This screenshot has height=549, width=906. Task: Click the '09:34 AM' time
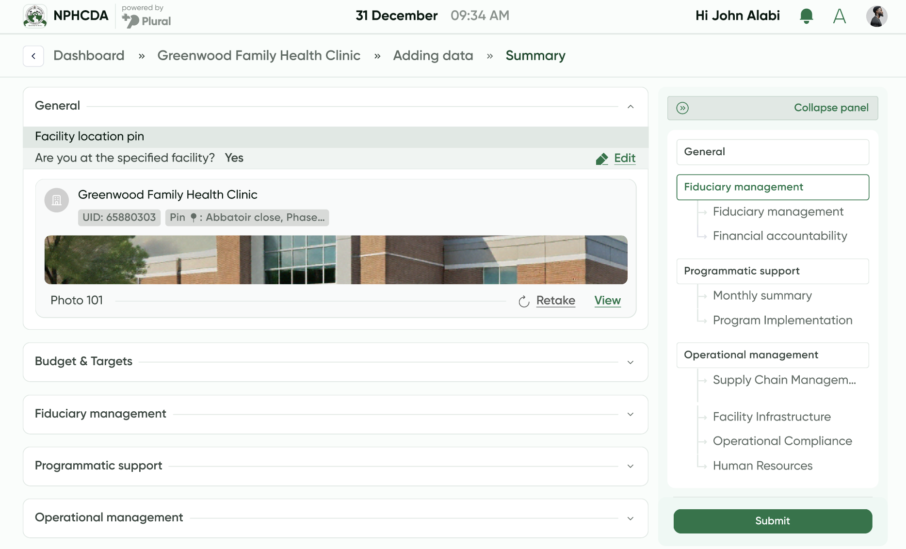point(480,16)
